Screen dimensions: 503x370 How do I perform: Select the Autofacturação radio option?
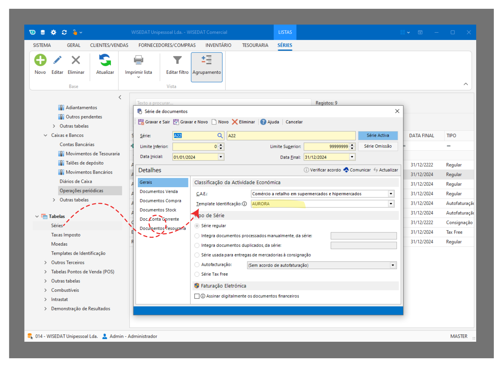197,265
